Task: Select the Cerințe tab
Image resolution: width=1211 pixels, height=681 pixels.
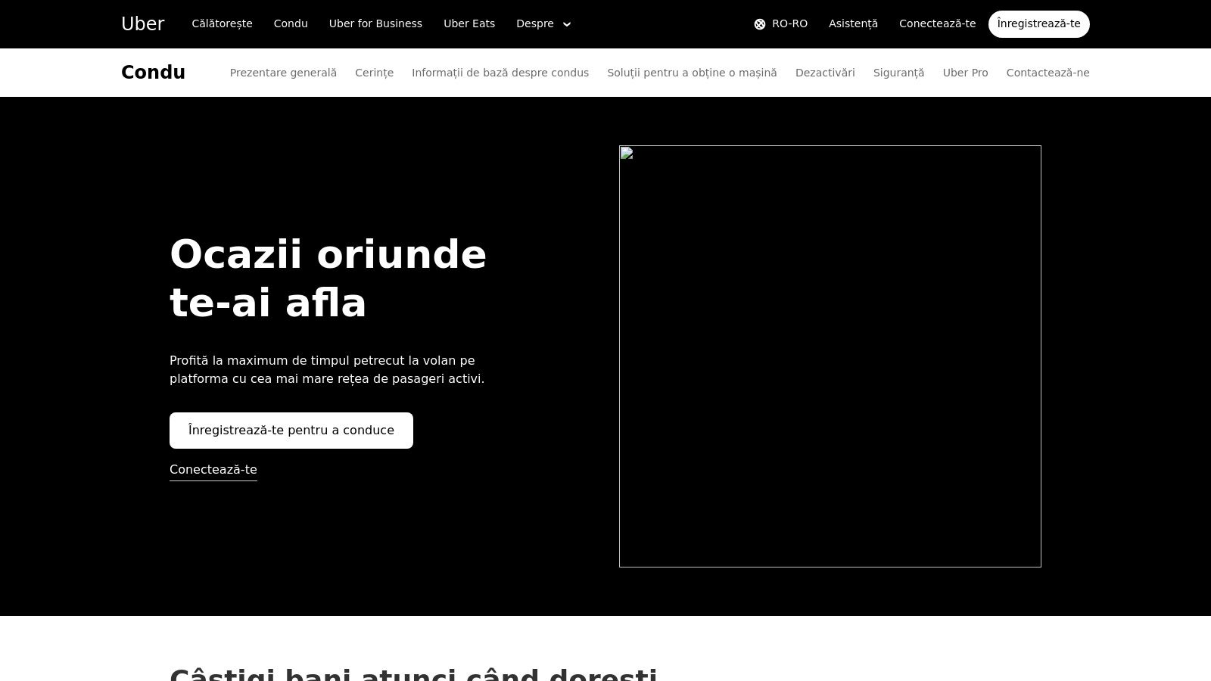Action: coord(374,73)
